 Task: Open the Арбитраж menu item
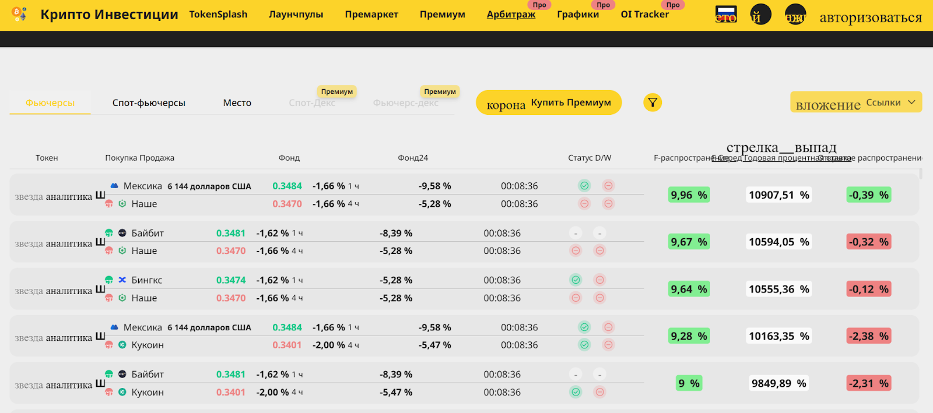point(511,15)
